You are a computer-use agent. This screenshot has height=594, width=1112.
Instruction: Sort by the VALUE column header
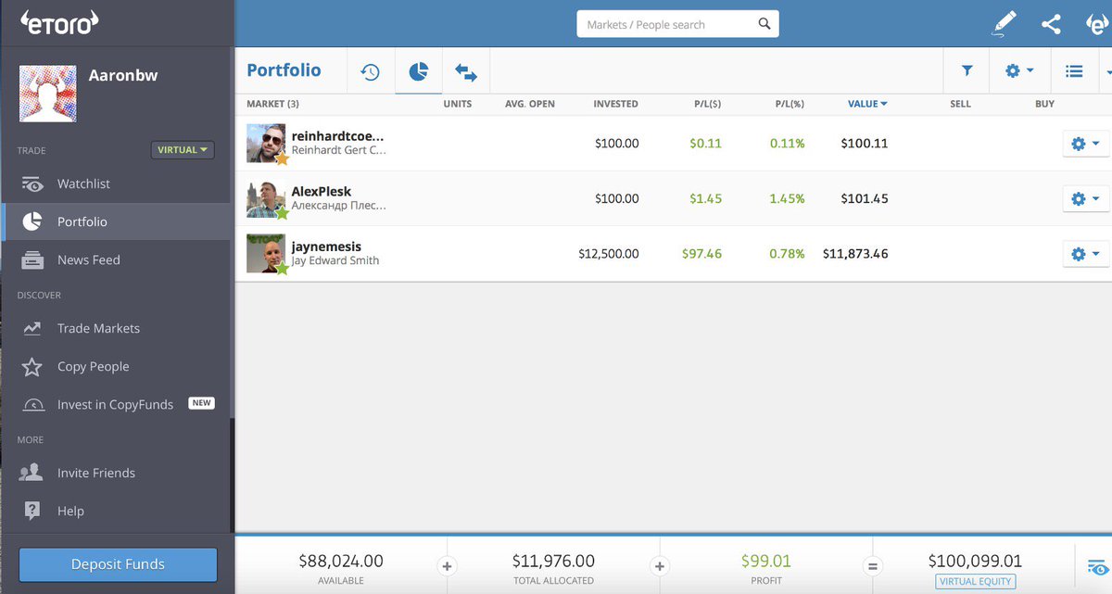pos(867,104)
